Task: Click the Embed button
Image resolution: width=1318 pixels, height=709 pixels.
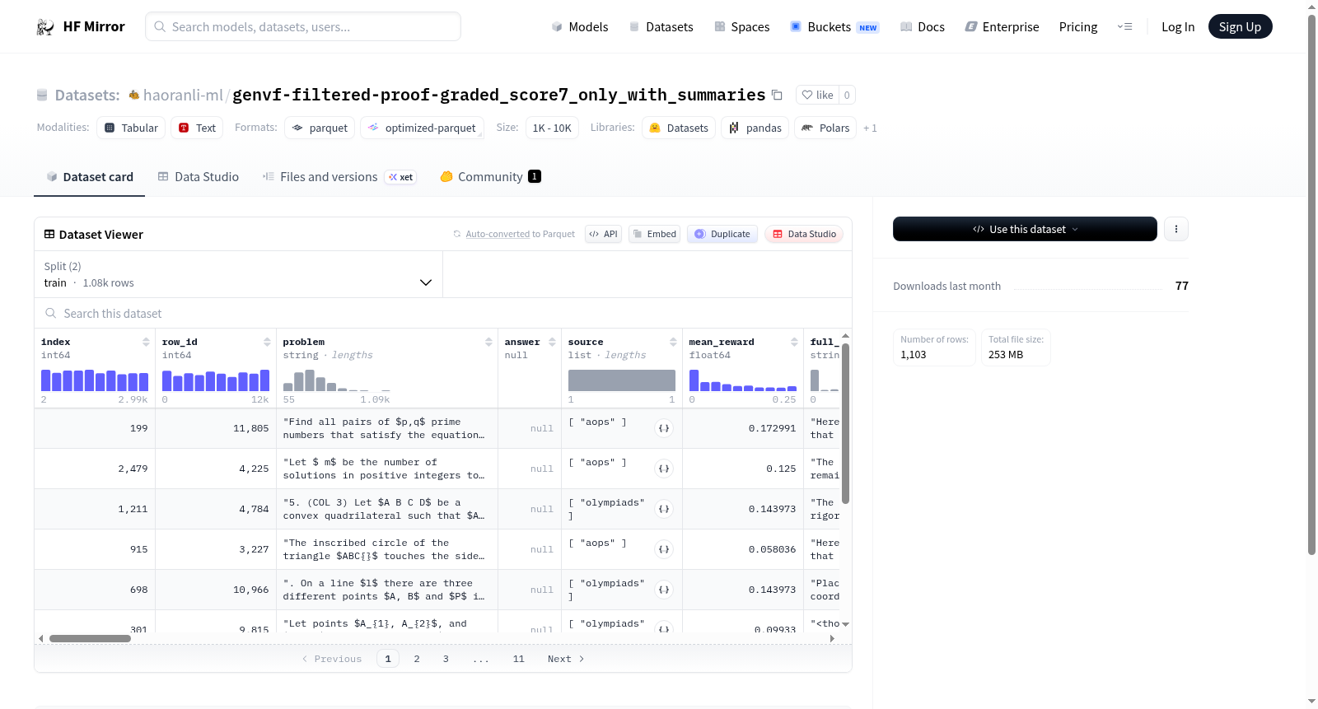Action: [653, 234]
